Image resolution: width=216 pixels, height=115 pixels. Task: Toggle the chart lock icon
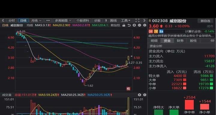[124, 25]
